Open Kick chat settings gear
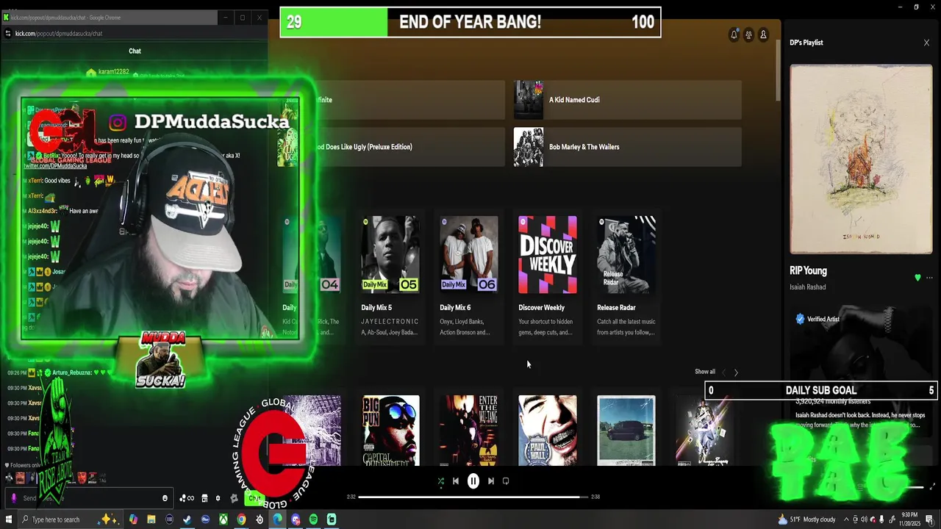 (218, 498)
